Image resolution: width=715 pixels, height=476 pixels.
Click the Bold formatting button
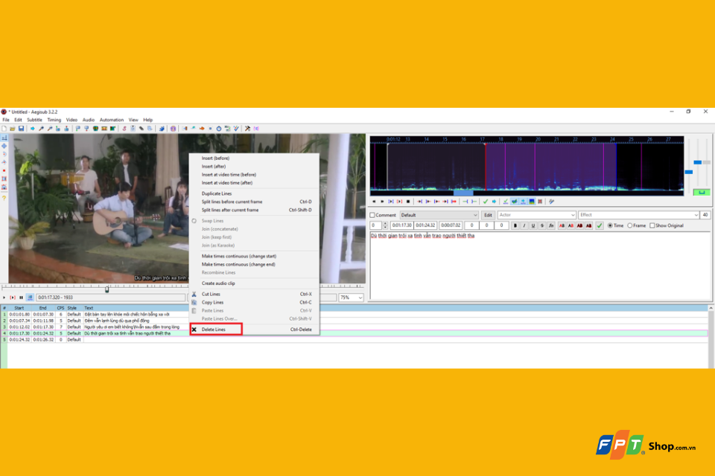(515, 225)
